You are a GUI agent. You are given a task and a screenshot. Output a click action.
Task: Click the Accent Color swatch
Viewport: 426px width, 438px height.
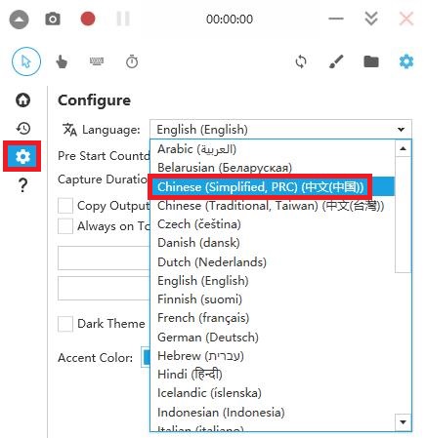146,357
